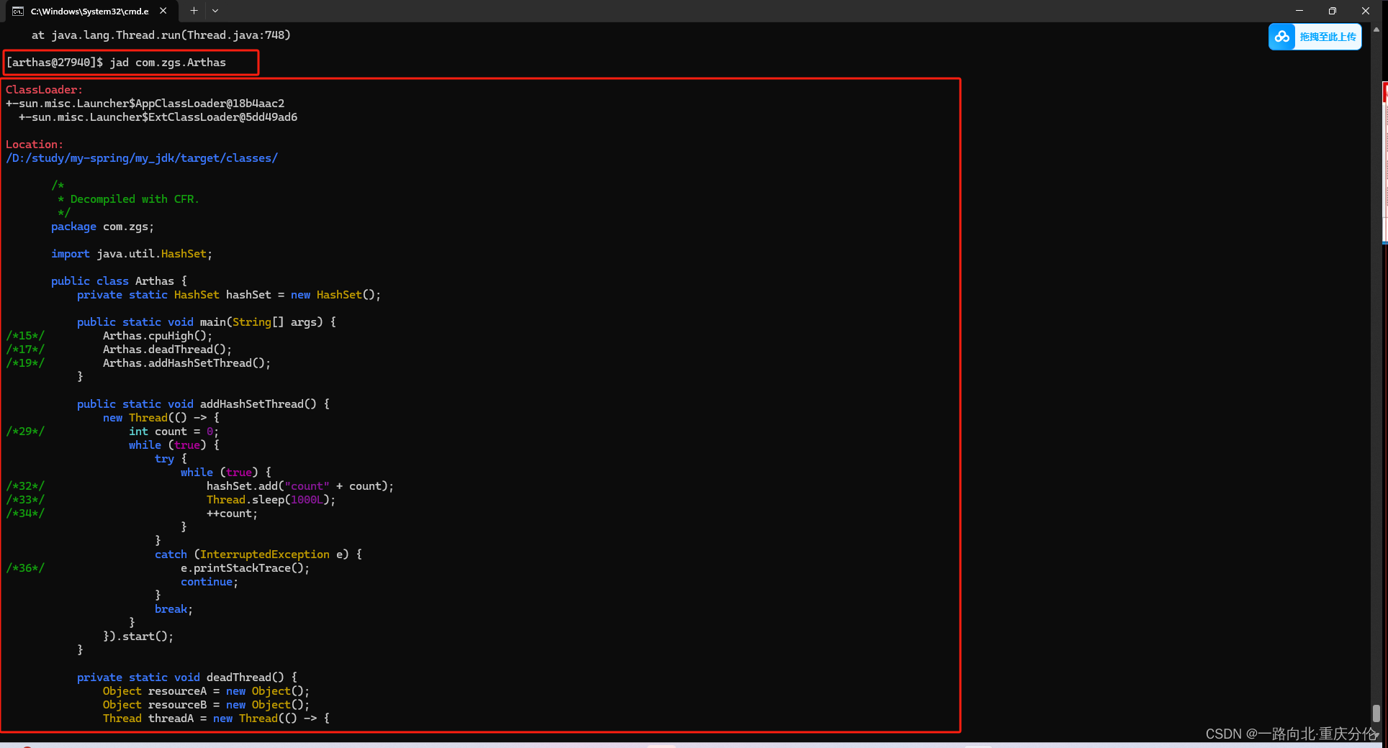Click the /D:/study/my-spring/my_jdk/target/classes/ path
Screen dimensions: 1388x748
(x=142, y=158)
